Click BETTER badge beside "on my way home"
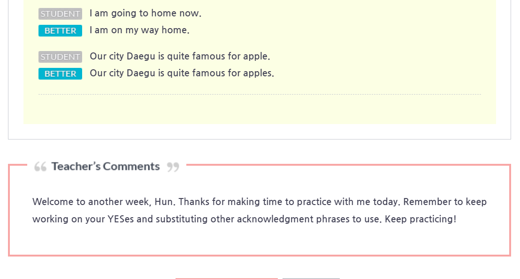 point(60,31)
